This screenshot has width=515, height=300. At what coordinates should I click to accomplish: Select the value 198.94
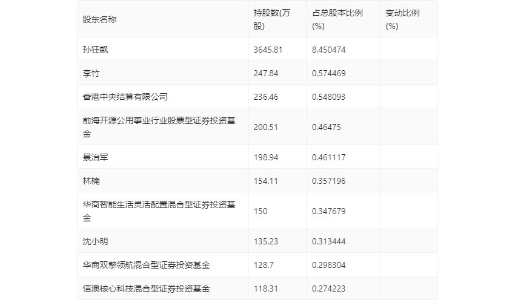[266, 157]
